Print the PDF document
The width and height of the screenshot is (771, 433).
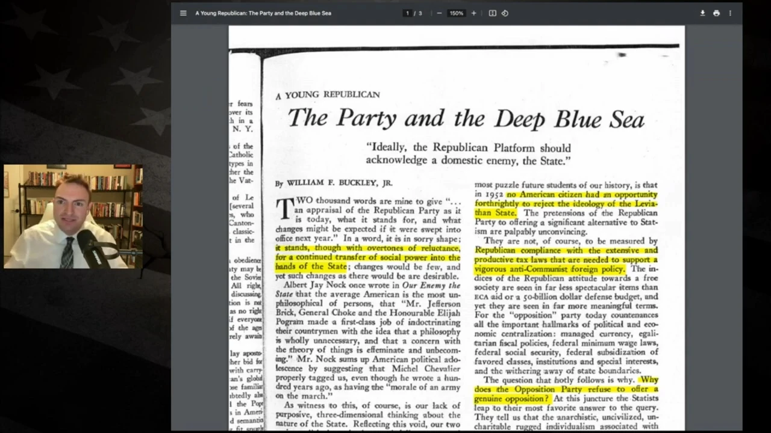[x=716, y=13]
